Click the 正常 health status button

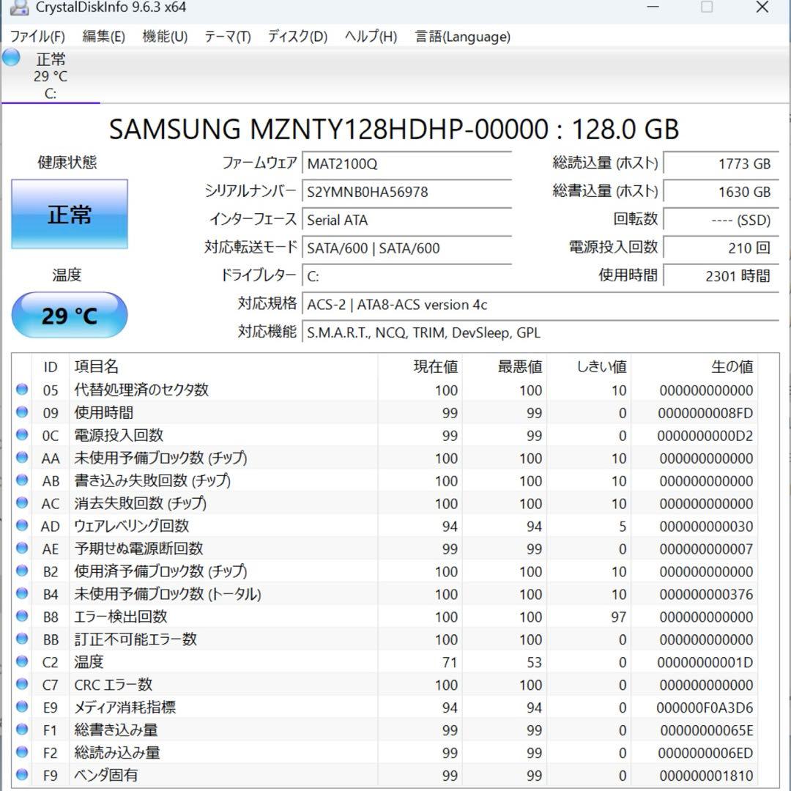pos(70,215)
